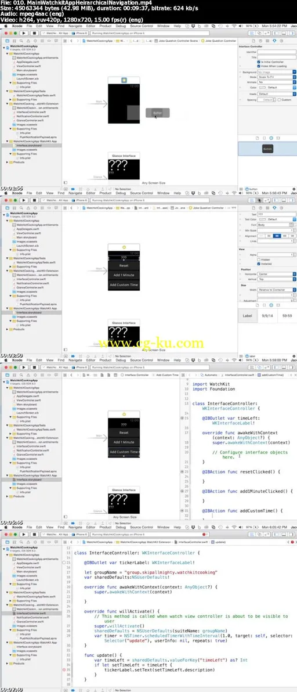Collapse WatchKitCookingAppTests folder in 00:01:55 frame
The width and height of the screenshot is (297, 692).
[x=7, y=91]
